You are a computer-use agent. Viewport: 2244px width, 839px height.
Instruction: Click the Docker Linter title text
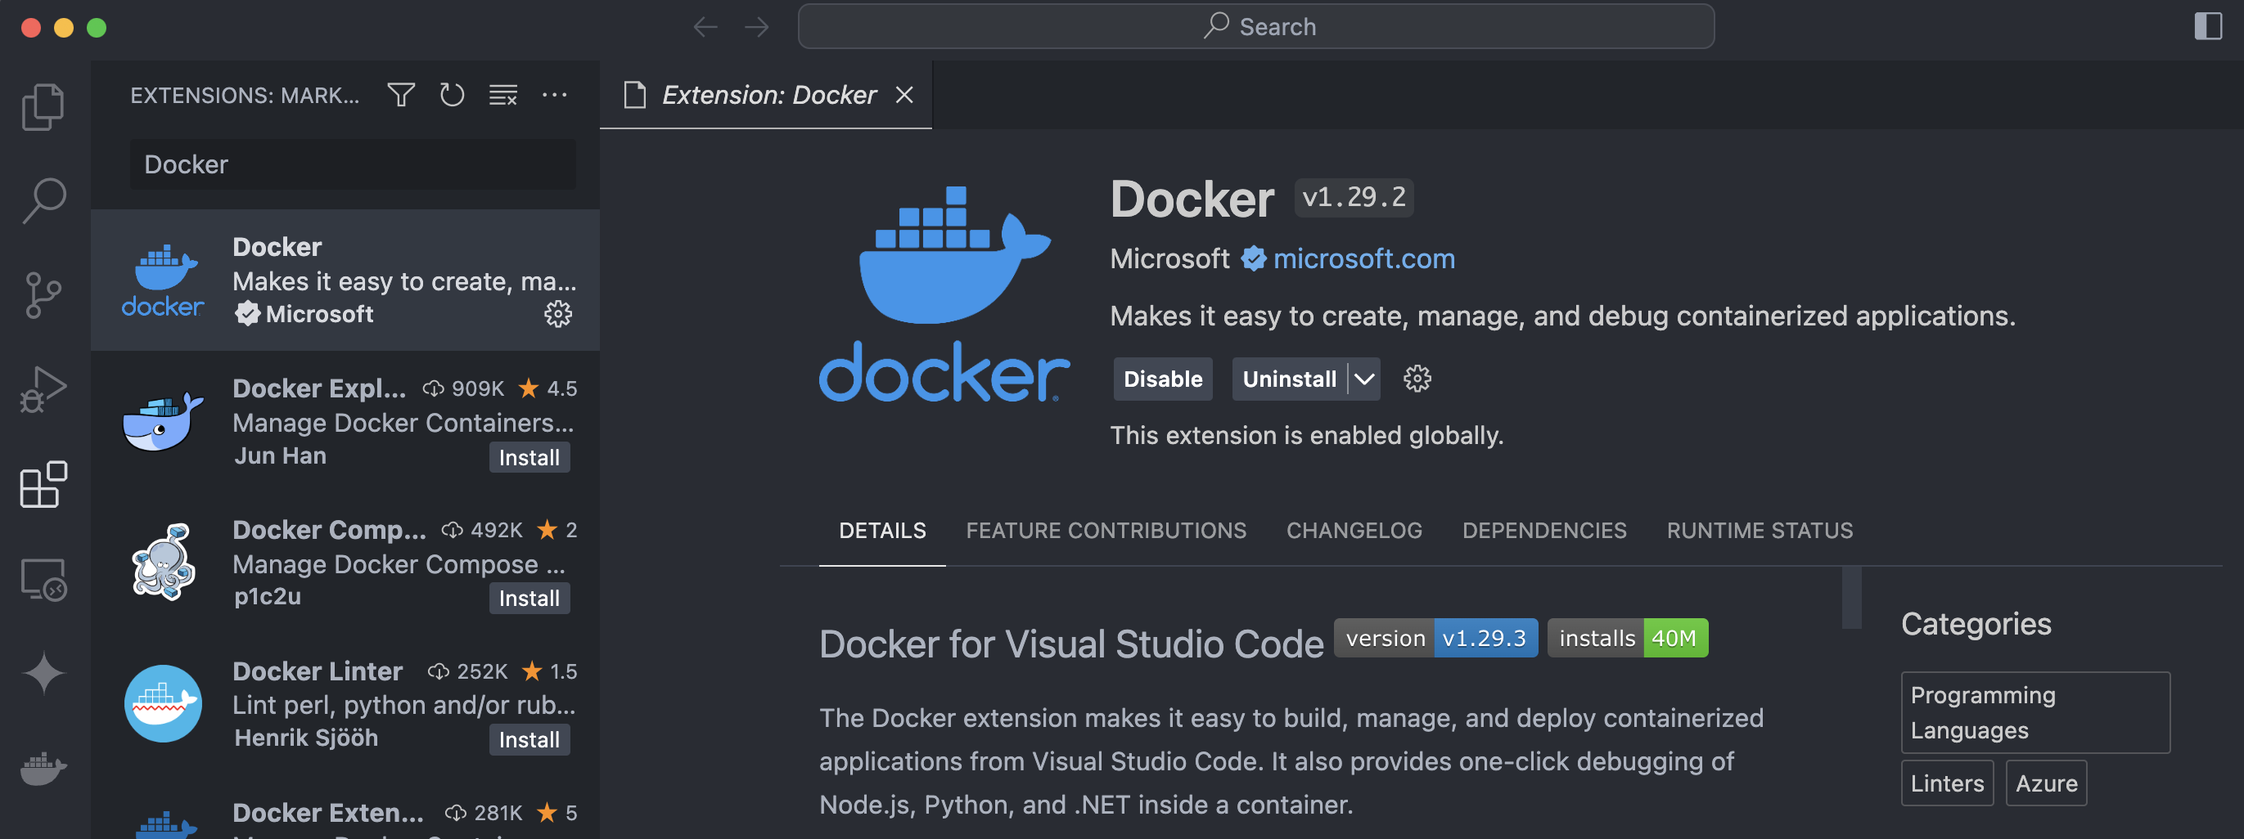coord(317,671)
